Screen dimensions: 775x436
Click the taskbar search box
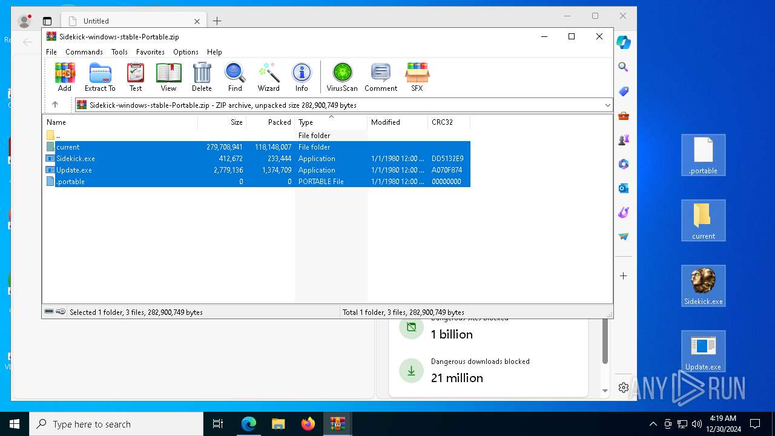pos(116,424)
